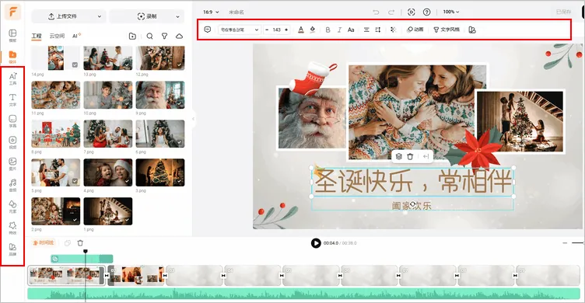Open the 字幕 subtitles sidebar panel
Viewport: 585px width, 303px height.
pos(12,121)
